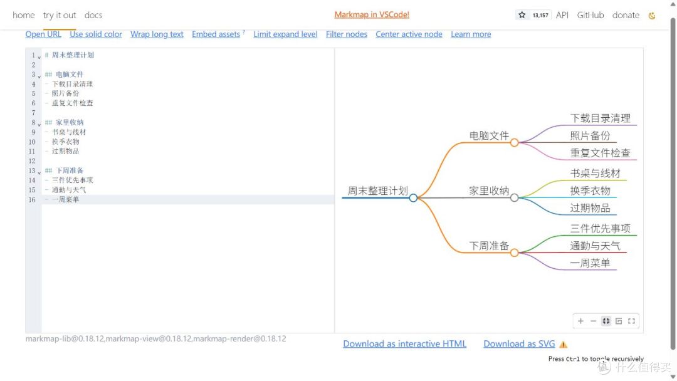Click Download as interactive HTML
The width and height of the screenshot is (677, 381).
coord(404,344)
